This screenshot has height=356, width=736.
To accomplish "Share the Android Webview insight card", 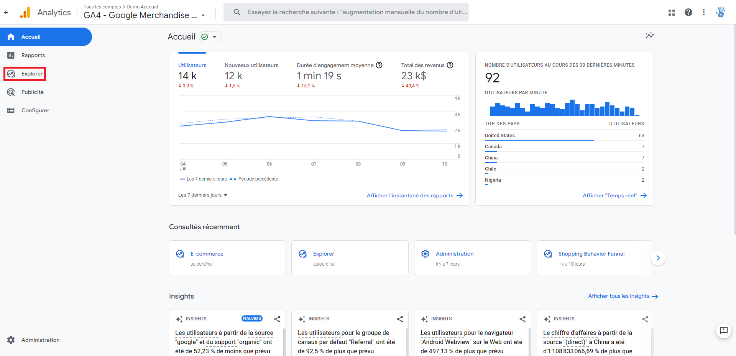I will point(522,319).
